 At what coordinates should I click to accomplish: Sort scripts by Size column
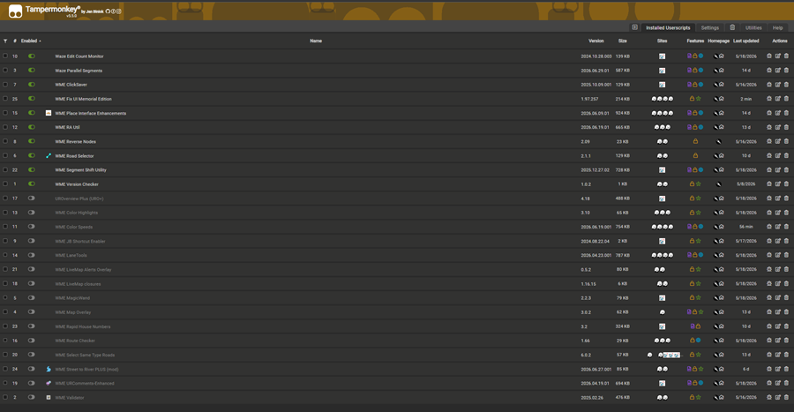(622, 41)
